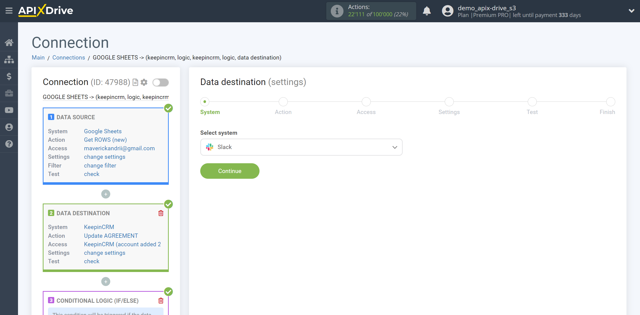Open the Select system Slack dropdown
Screen dimensions: 640x315
(301, 147)
